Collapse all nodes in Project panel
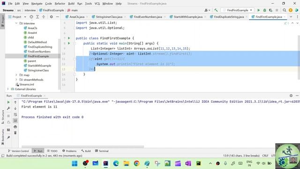This screenshot has height=169, width=300. 44,17
